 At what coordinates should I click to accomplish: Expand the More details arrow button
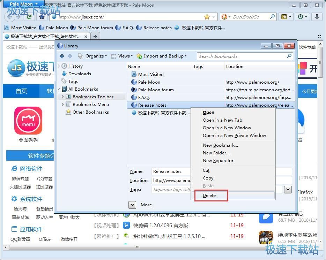(x=132, y=205)
